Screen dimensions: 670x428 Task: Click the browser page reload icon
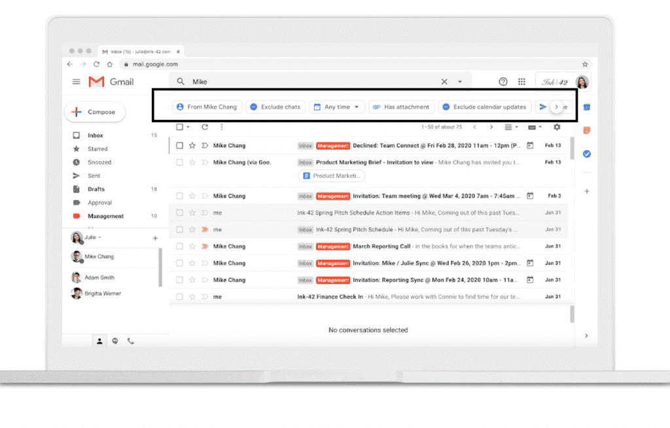[97, 64]
